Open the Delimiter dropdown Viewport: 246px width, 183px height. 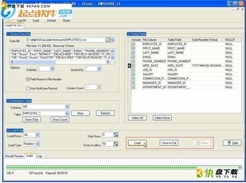click(52, 69)
